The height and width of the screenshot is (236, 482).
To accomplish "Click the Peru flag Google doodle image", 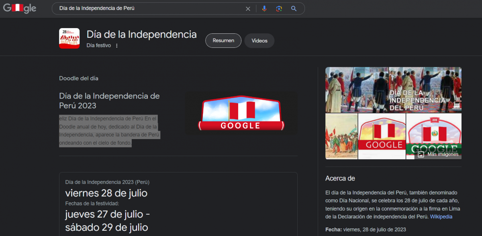I will point(241,113).
